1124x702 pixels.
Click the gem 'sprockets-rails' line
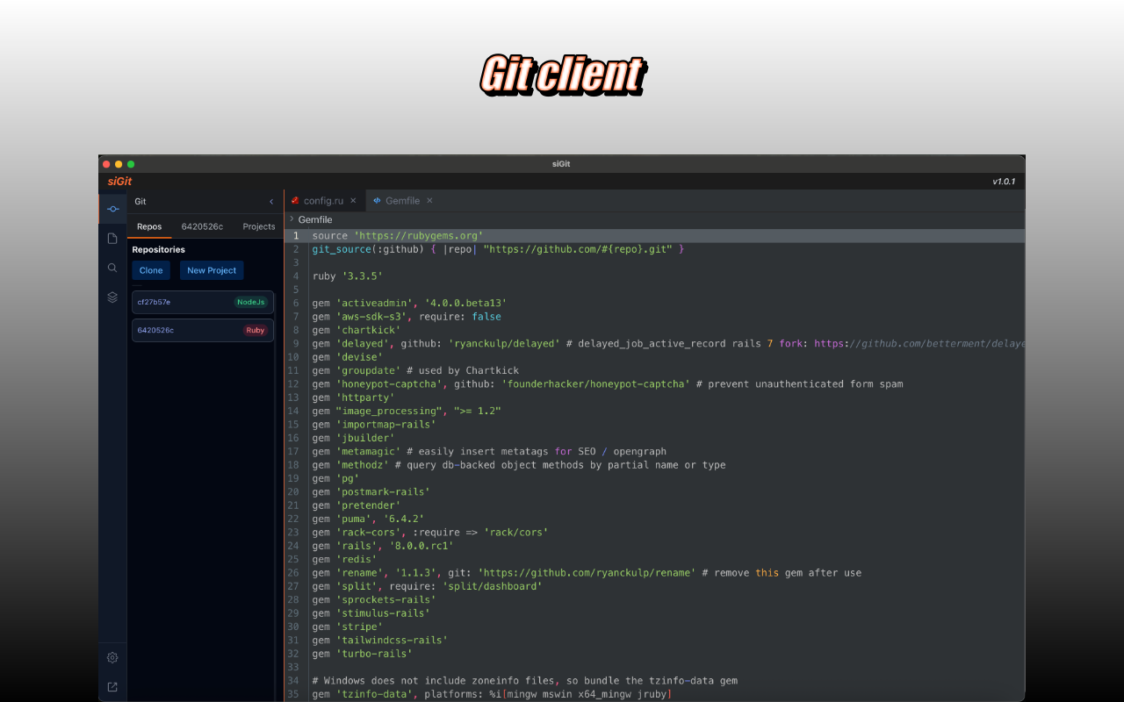pyautogui.click(x=374, y=600)
